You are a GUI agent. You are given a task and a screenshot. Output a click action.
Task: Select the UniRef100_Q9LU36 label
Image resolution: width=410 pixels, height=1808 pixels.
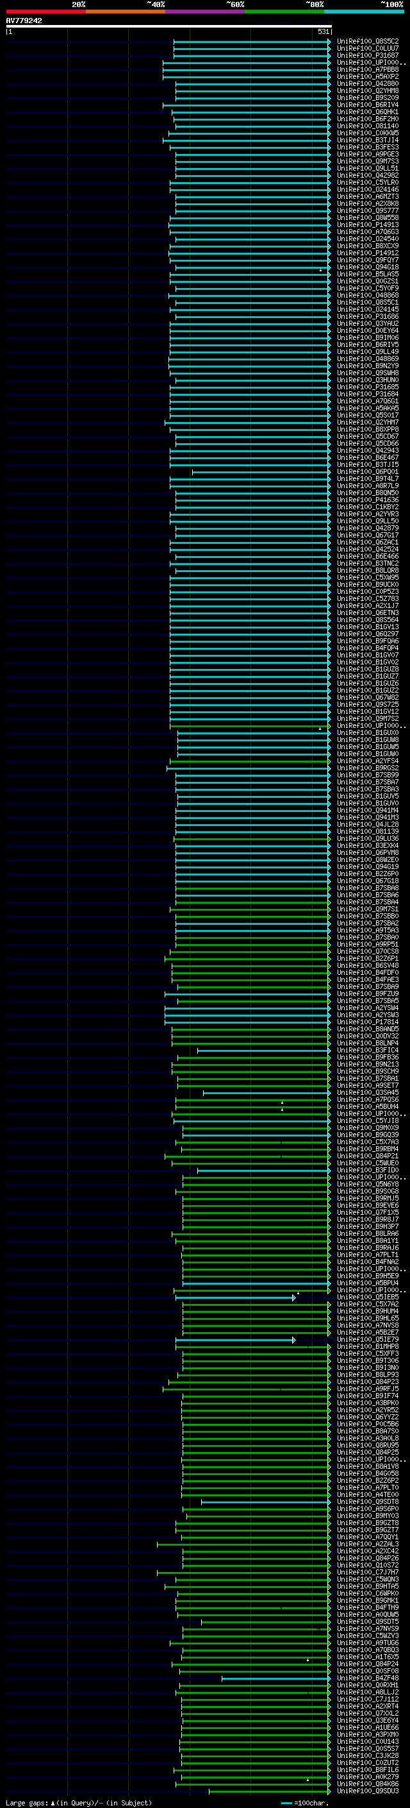[x=368, y=838]
